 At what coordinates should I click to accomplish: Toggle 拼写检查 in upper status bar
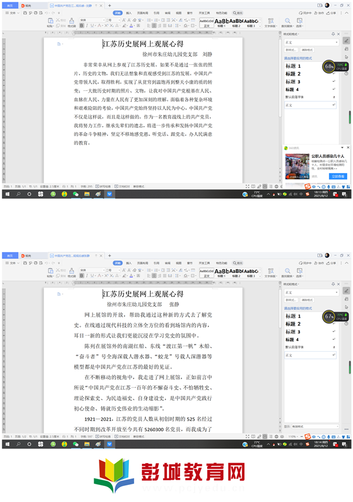pyautogui.click(x=103, y=186)
